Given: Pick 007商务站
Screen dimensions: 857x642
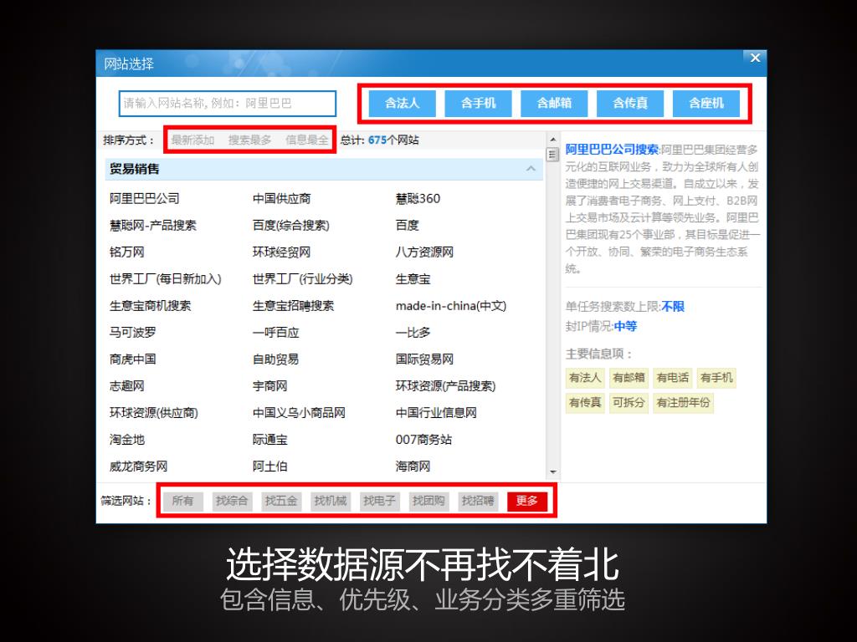Looking at the screenshot, I should (423, 439).
